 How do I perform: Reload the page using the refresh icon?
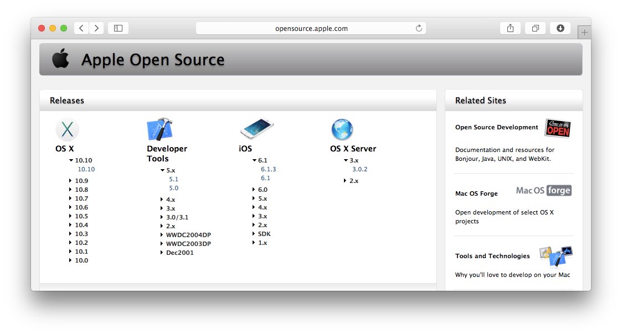click(x=419, y=28)
